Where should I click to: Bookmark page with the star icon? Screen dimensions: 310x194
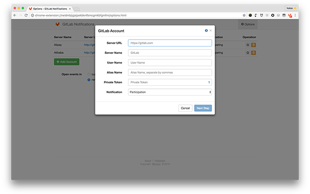[x=244, y=15]
